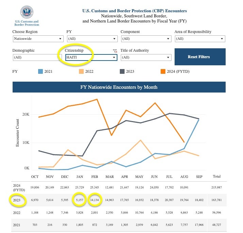Image resolution: width=243 pixels, height=233 pixels.
Task: Click the filter-clear icon beside Citizenship
Action: (x=115, y=51)
